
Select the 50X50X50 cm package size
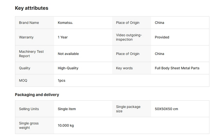coord(166,109)
